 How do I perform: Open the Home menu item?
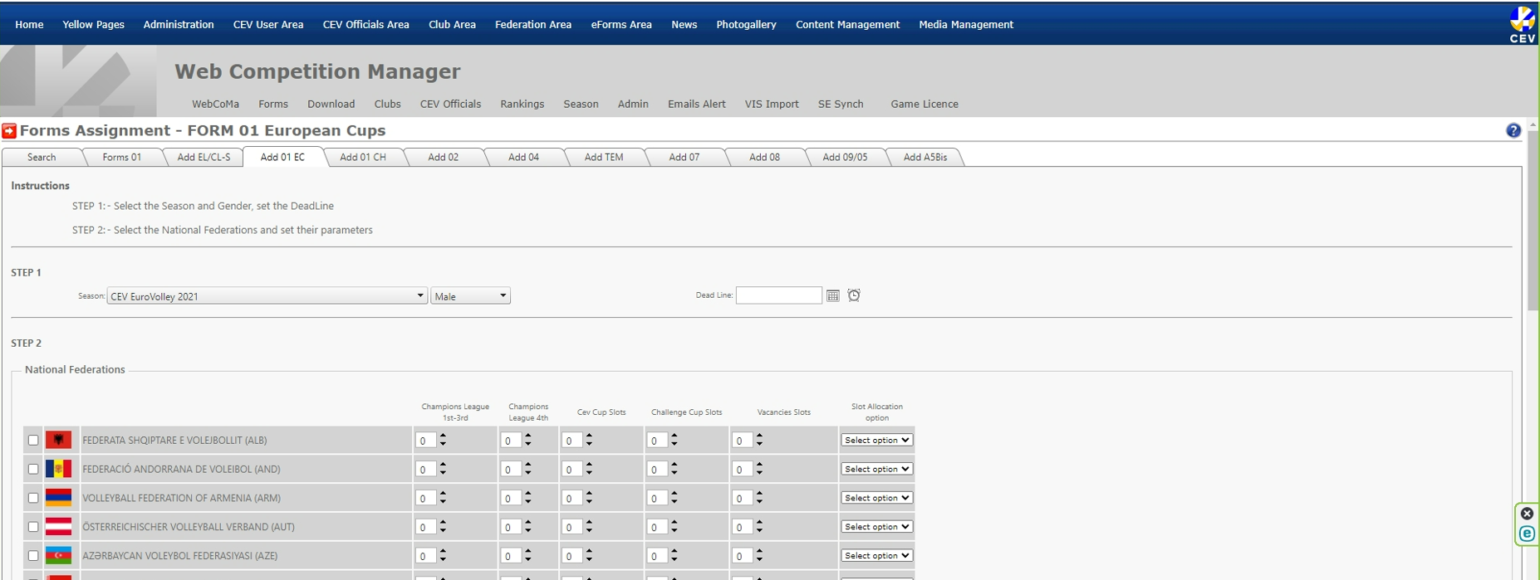point(29,24)
